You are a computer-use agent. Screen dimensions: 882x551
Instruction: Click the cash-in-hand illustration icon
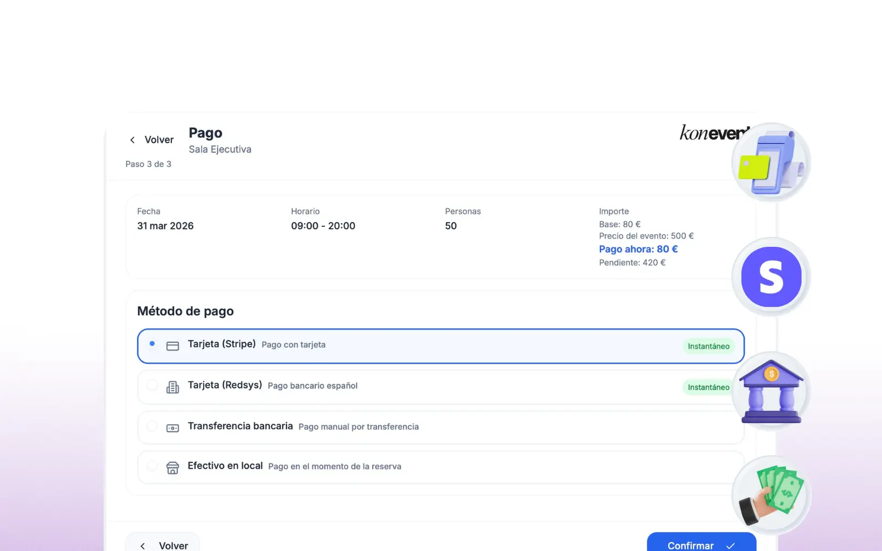pos(771,494)
